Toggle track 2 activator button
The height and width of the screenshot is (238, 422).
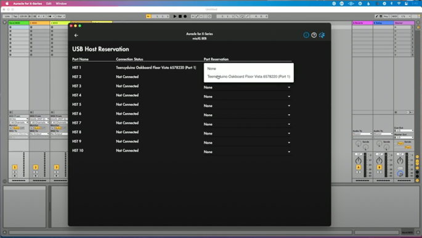(x=36, y=167)
